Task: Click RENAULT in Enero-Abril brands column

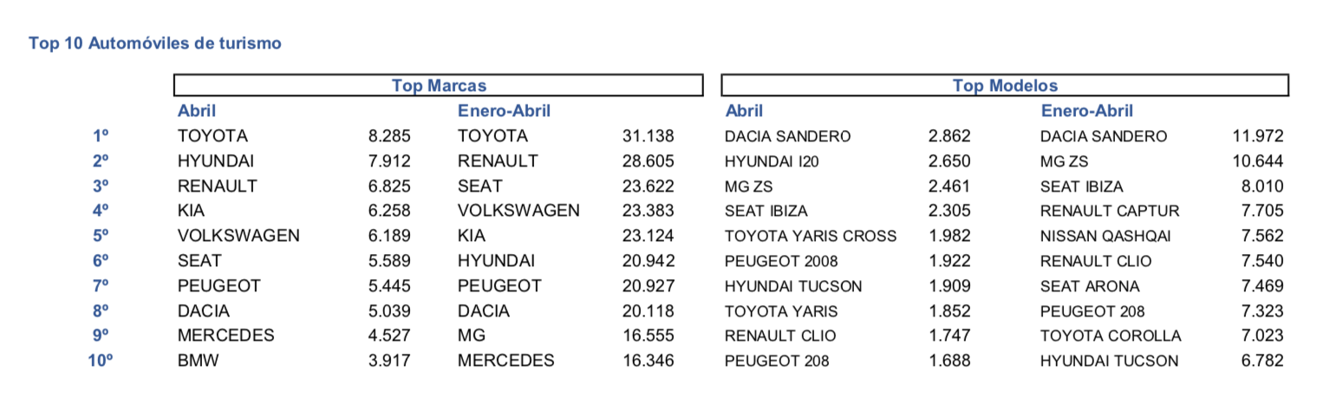Action: click(x=498, y=161)
